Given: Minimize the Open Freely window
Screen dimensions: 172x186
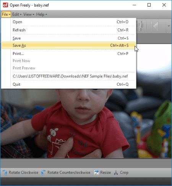Looking at the screenshot, I should click(134, 5).
